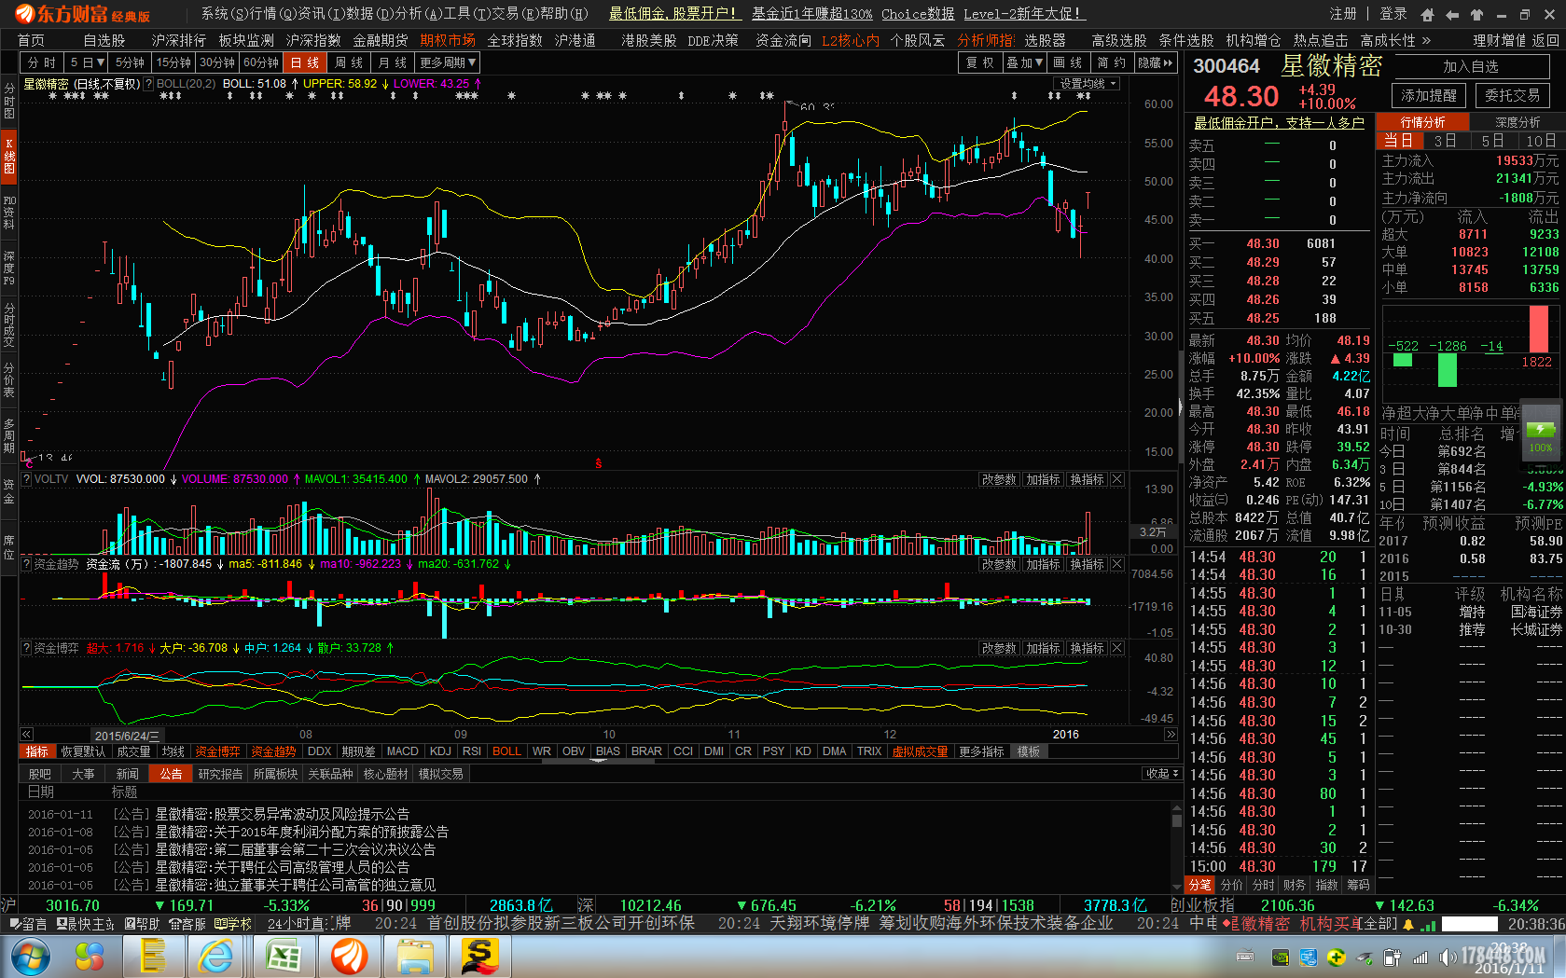Click the alert bell icon in status bar
This screenshot has width=1566, height=978.
pos(1408,924)
